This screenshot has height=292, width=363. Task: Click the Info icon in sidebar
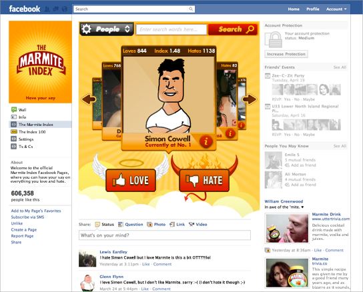click(x=14, y=117)
